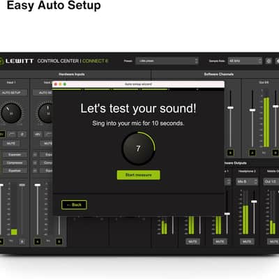Viewport: 279px width, 279px height.
Task: Click the Input 2 Mix A fader handle
Action: tap(38, 185)
